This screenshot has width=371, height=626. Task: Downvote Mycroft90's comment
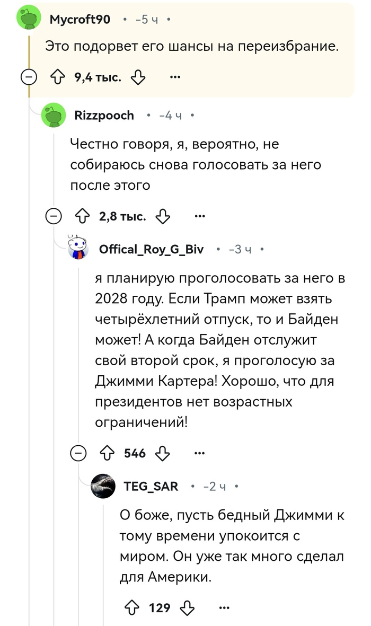(x=138, y=78)
